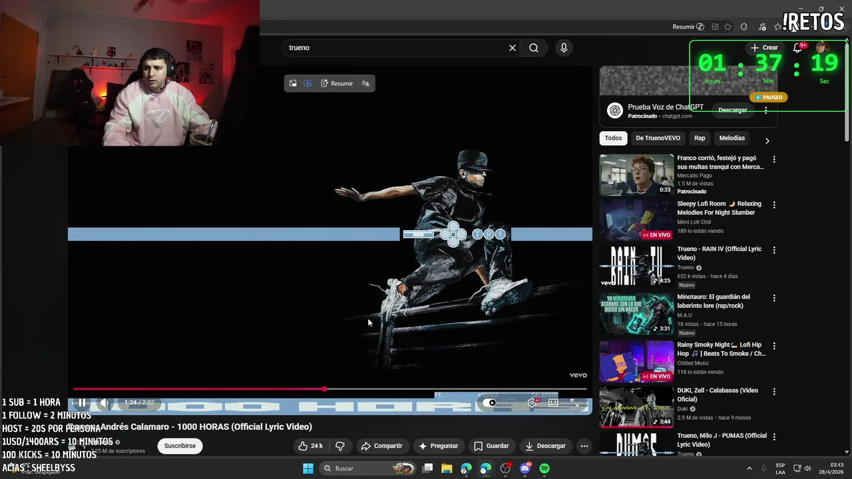
Task: Pause the video
Action: click(82, 402)
